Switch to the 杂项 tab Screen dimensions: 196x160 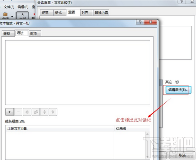click(x=35, y=34)
